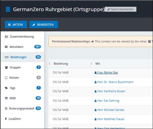Screen dimensions: 153x129
Task: Click person icon beside Michael Gerdes
Action: point(96,110)
